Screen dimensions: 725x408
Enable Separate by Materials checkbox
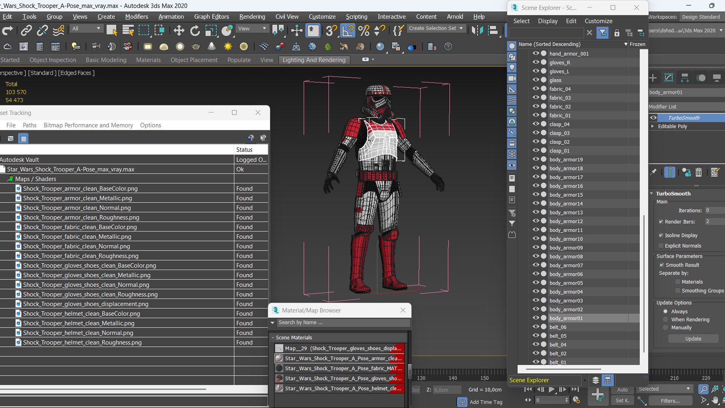coord(678,282)
